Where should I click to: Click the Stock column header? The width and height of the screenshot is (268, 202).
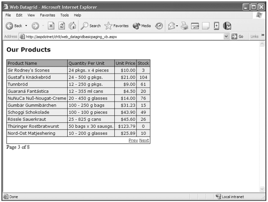click(x=143, y=63)
